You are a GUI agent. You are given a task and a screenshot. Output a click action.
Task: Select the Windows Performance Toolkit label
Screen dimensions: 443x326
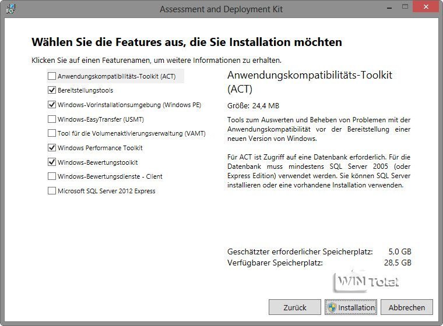coord(100,148)
